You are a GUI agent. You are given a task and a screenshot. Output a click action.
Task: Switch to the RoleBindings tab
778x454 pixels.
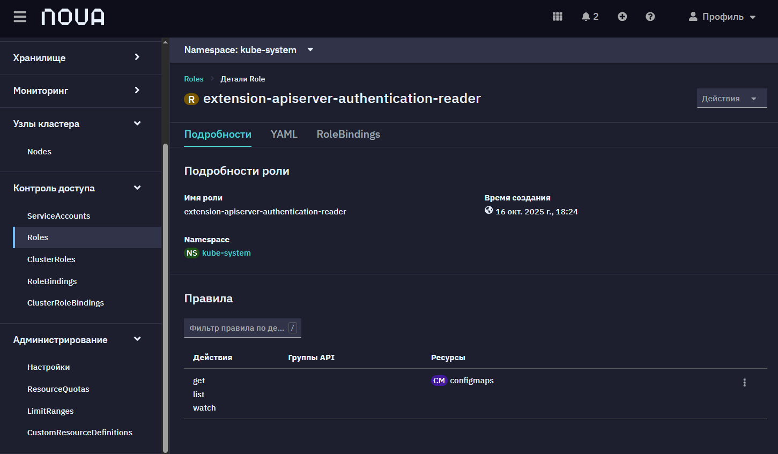click(349, 134)
